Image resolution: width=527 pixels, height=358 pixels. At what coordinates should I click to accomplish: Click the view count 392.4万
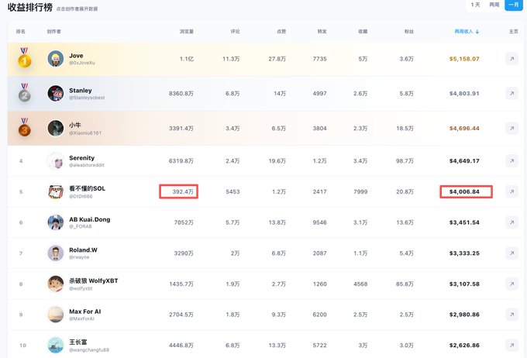[183, 191]
